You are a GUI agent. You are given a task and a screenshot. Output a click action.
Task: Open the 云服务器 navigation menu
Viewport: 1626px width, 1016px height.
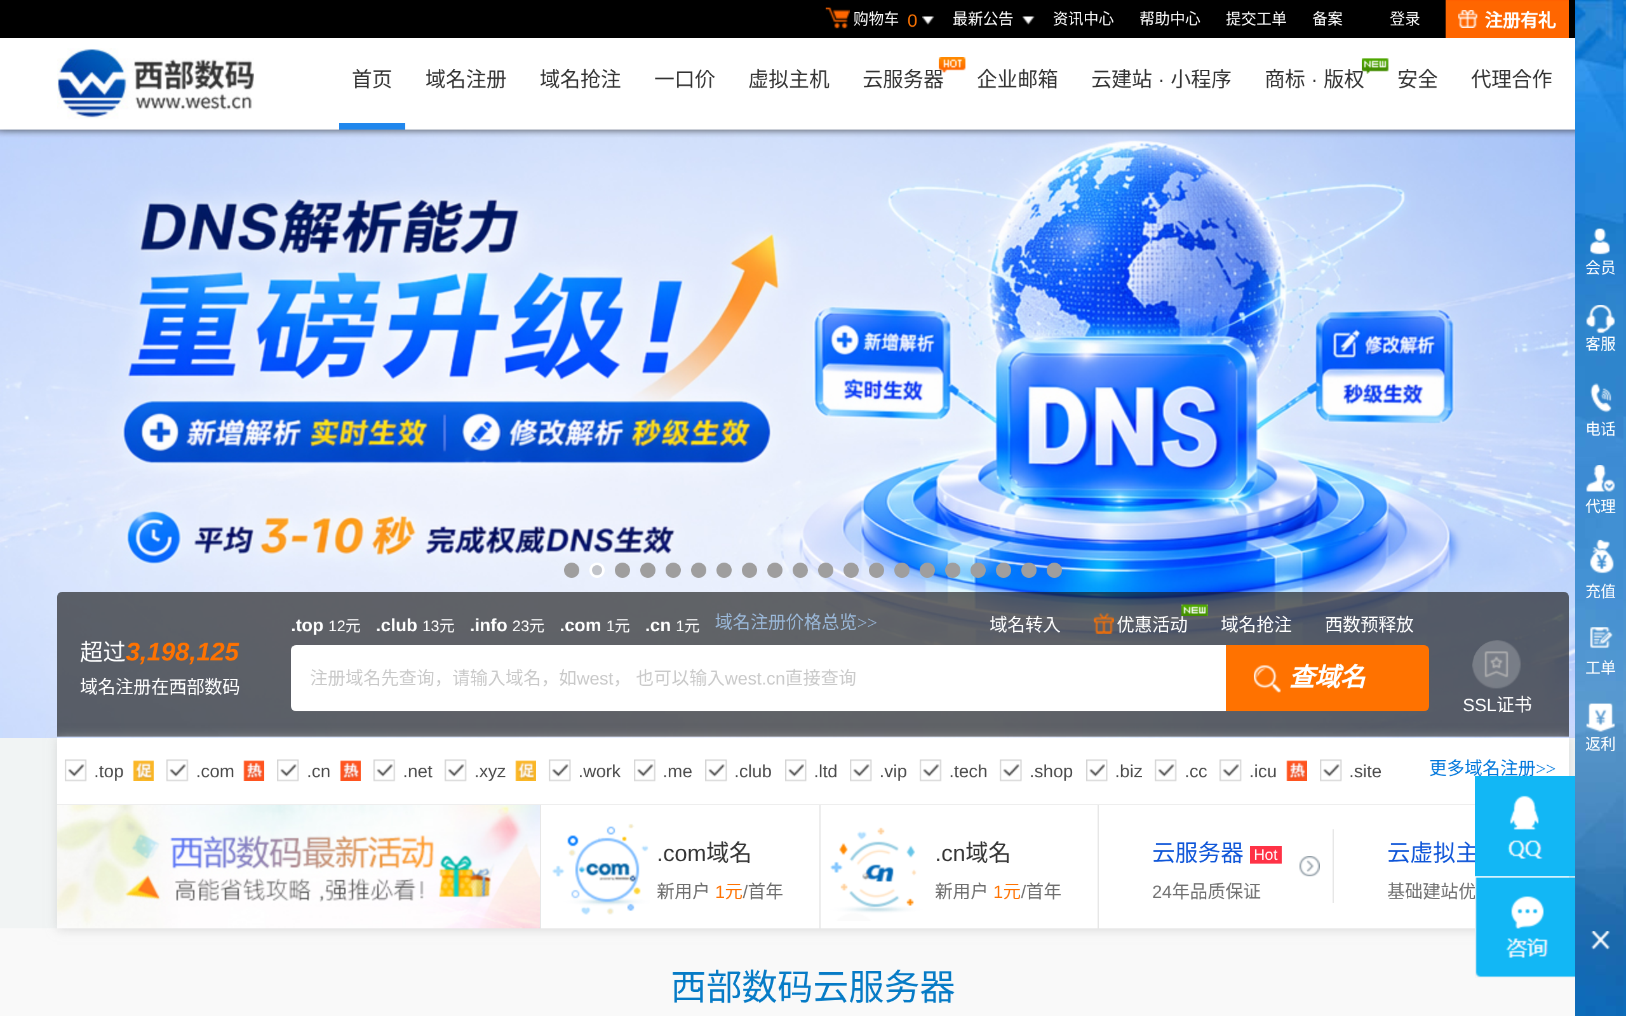pos(903,79)
